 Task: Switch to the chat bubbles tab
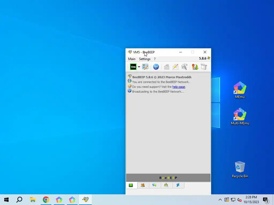tap(154, 185)
